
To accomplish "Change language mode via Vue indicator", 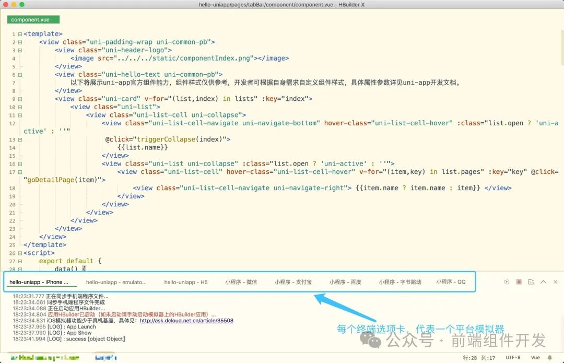I will 535,358.
